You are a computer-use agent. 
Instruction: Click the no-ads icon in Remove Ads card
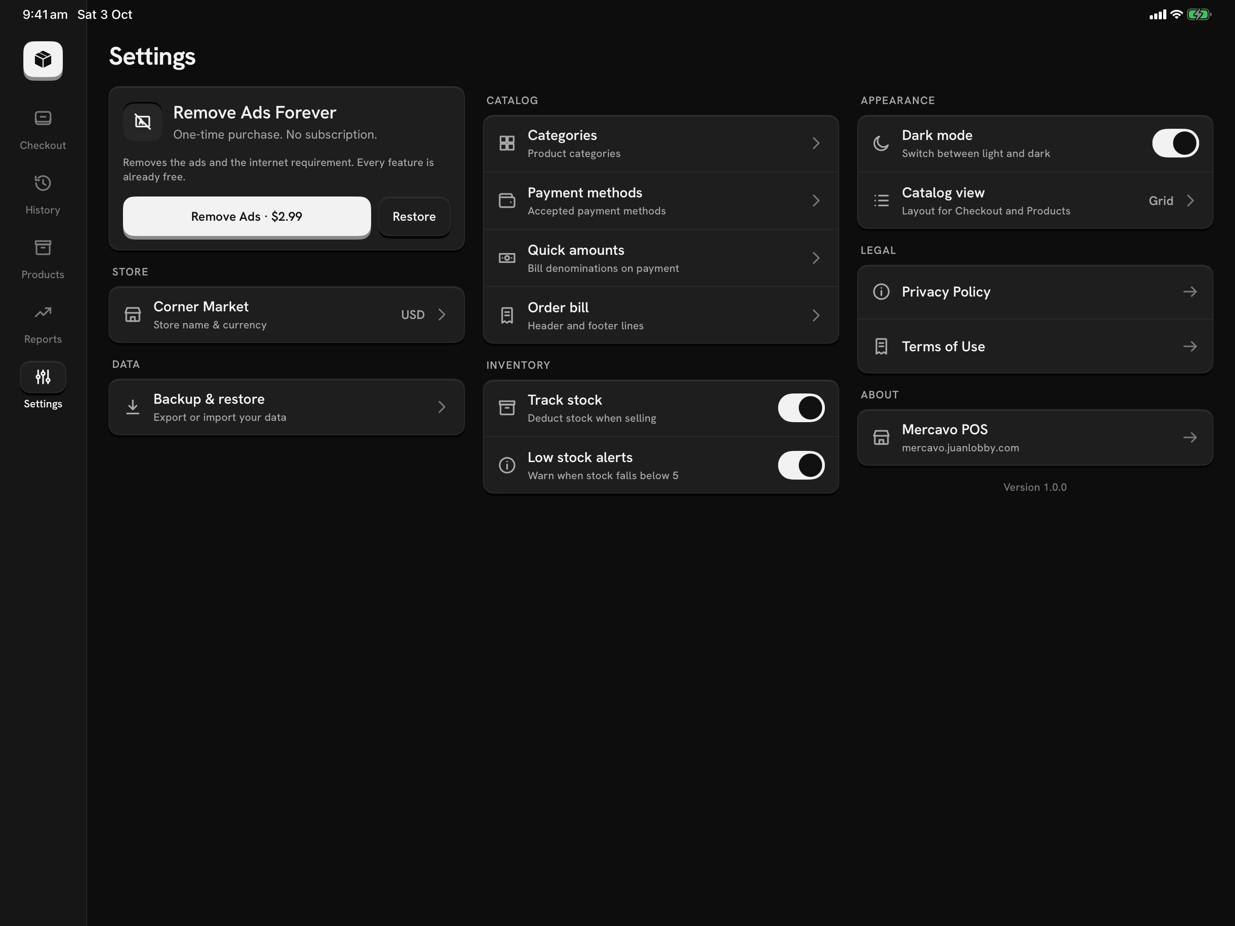click(143, 121)
